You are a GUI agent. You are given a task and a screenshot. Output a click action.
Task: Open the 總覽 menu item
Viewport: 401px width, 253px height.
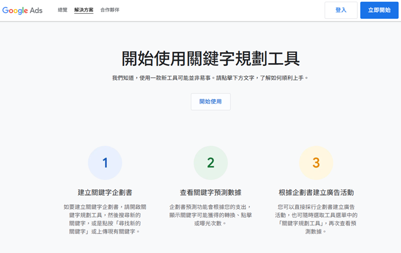pos(63,10)
